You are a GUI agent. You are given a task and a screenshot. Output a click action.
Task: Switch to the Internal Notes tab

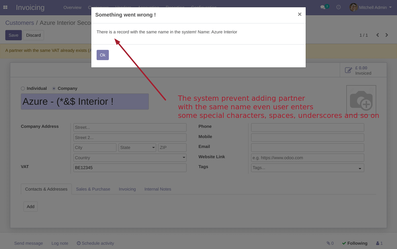[x=157, y=189]
